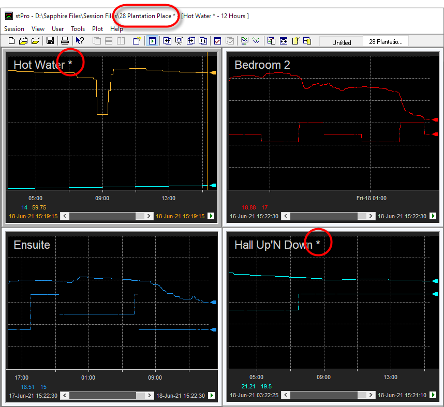Switch to the 28 Plantatio... tab
Image resolution: width=444 pixels, height=407 pixels.
pyautogui.click(x=386, y=41)
